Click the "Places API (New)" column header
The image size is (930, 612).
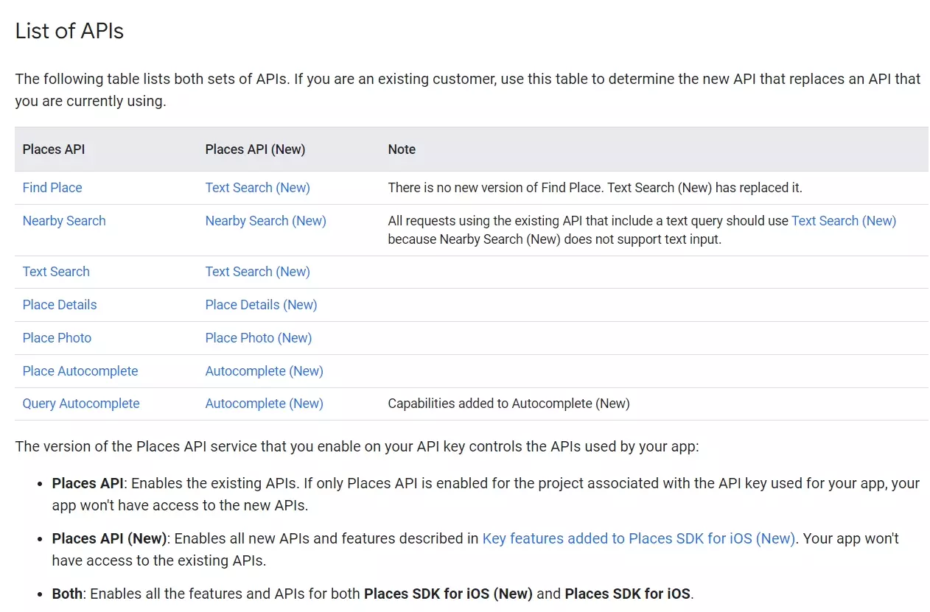(x=255, y=150)
